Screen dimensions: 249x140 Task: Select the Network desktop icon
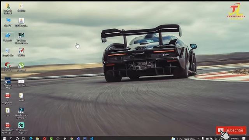(7, 37)
